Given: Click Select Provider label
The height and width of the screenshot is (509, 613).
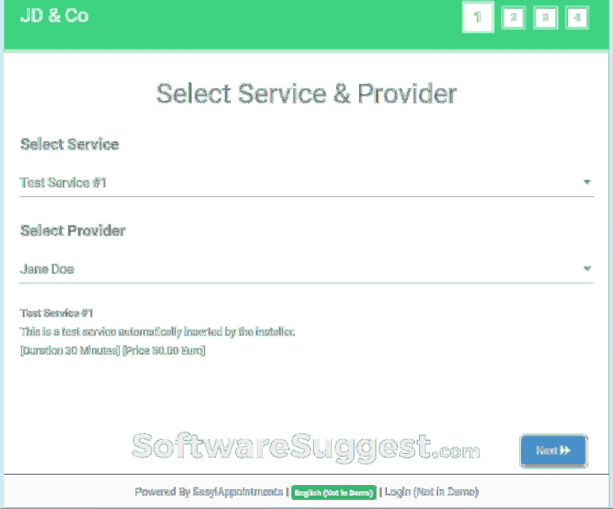Looking at the screenshot, I should coord(73,231).
